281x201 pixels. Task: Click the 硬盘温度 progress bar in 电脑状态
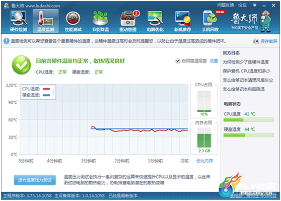(249, 135)
